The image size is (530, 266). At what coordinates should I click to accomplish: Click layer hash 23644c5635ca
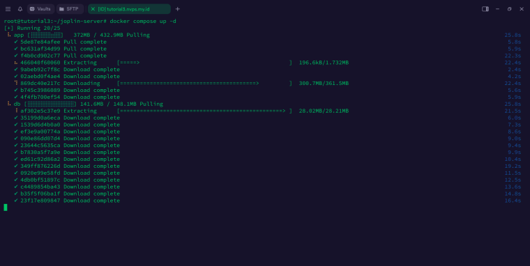coord(40,146)
